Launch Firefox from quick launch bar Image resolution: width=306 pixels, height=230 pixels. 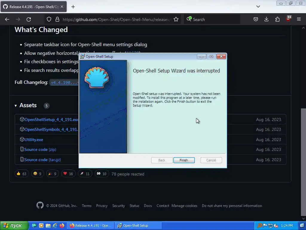point(62,226)
